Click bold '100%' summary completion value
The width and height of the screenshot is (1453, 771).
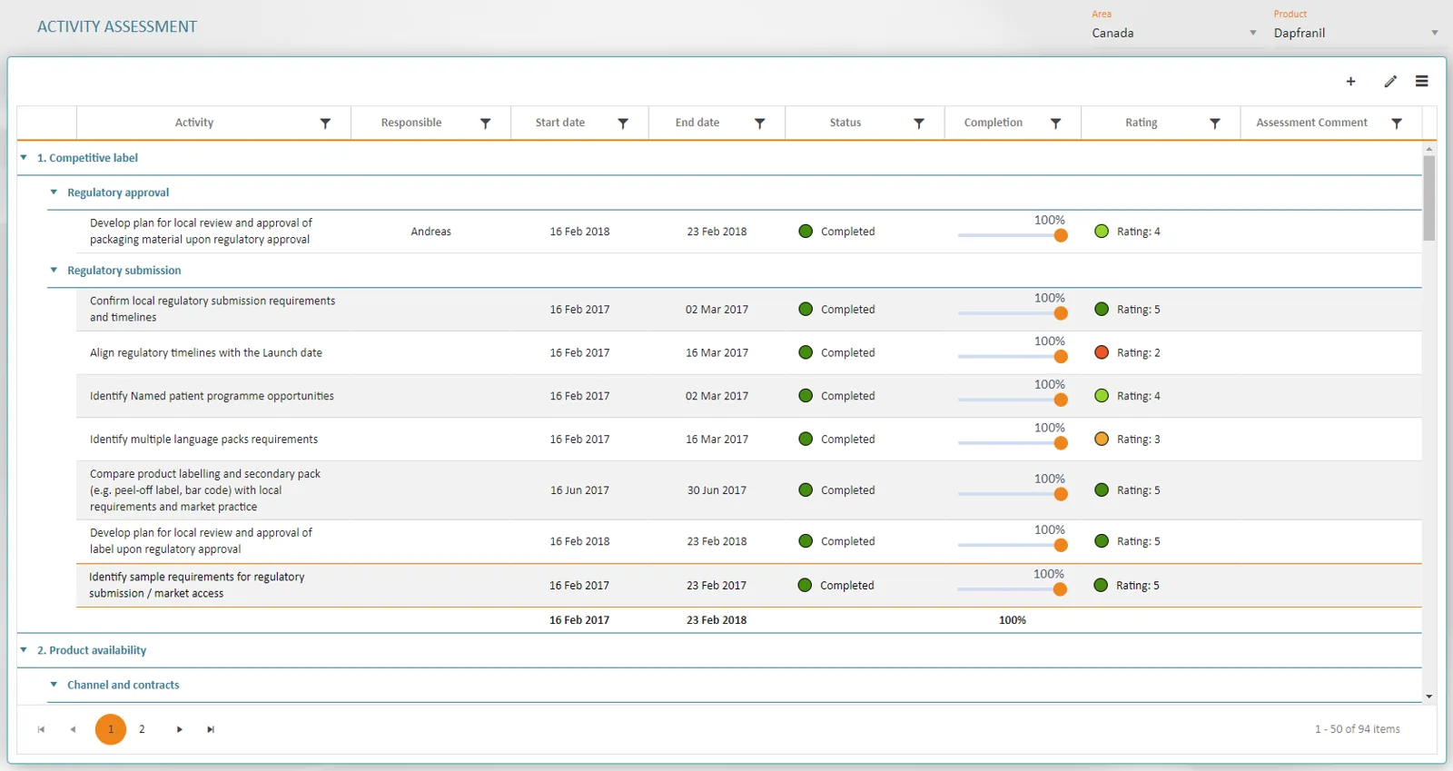1013,620
